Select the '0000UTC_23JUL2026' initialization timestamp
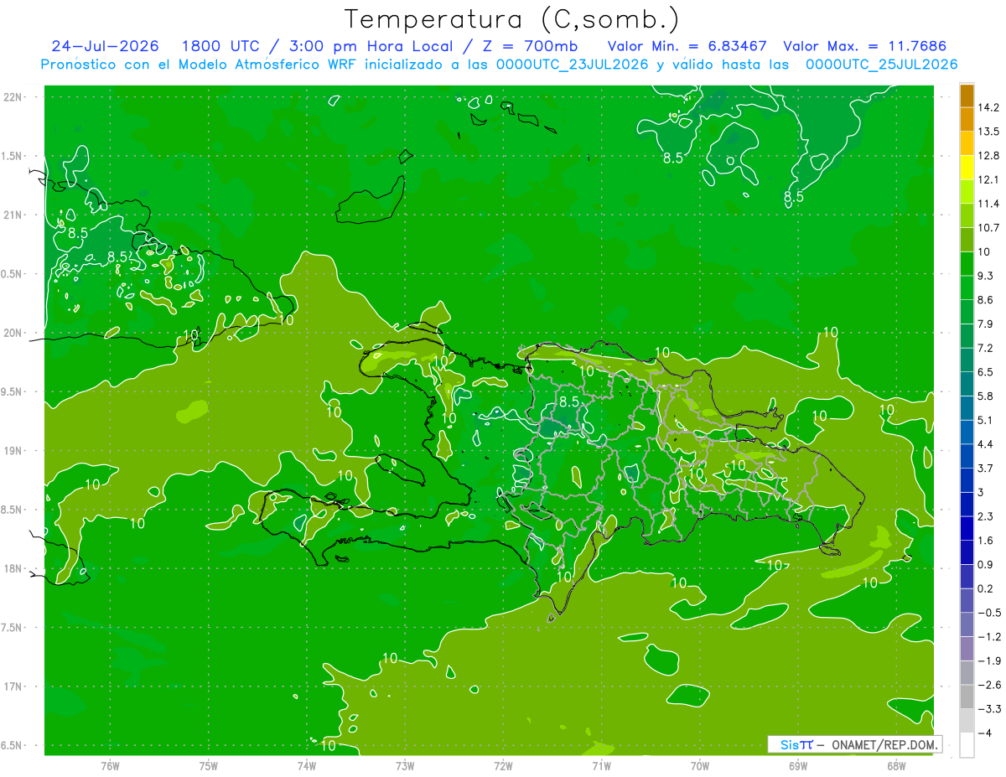Image resolution: width=1006 pixels, height=777 pixels. click(573, 65)
